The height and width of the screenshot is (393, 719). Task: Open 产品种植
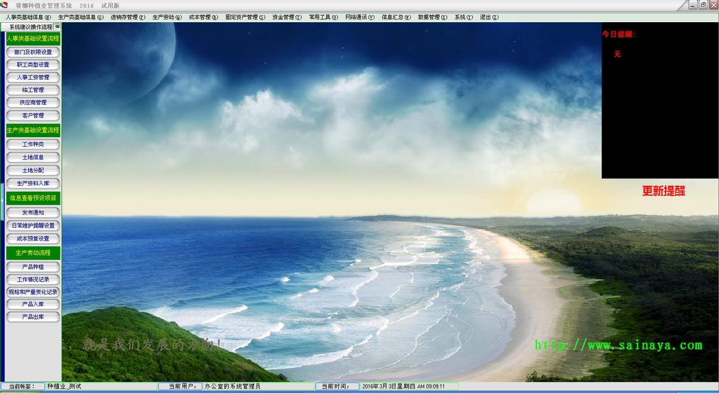(x=33, y=267)
